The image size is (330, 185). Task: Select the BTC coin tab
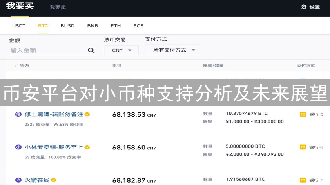coord(43,26)
